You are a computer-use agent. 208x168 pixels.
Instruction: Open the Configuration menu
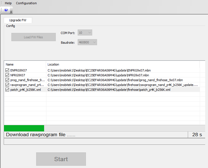(x=26, y=3)
